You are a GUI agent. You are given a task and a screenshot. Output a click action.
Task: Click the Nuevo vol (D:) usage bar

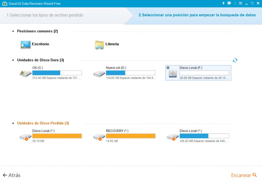coord(131,73)
